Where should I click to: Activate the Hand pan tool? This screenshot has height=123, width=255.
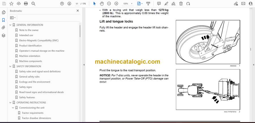click(102, 4)
